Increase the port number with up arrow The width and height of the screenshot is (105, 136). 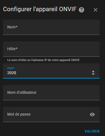coord(93,72)
